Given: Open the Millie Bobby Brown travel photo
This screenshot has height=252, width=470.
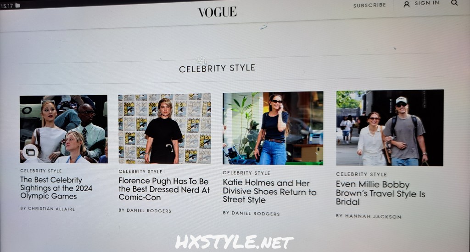Looking at the screenshot, I should [x=390, y=128].
